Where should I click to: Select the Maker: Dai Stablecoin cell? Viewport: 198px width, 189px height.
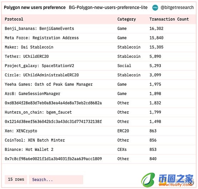pos(29,47)
